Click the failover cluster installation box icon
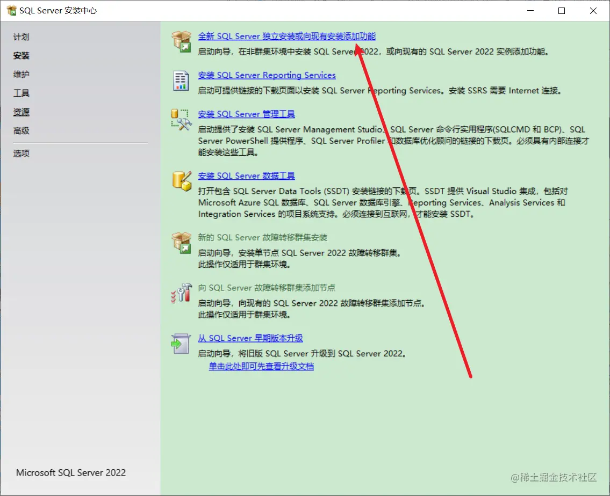Image resolution: width=610 pixels, height=496 pixels. 181,243
